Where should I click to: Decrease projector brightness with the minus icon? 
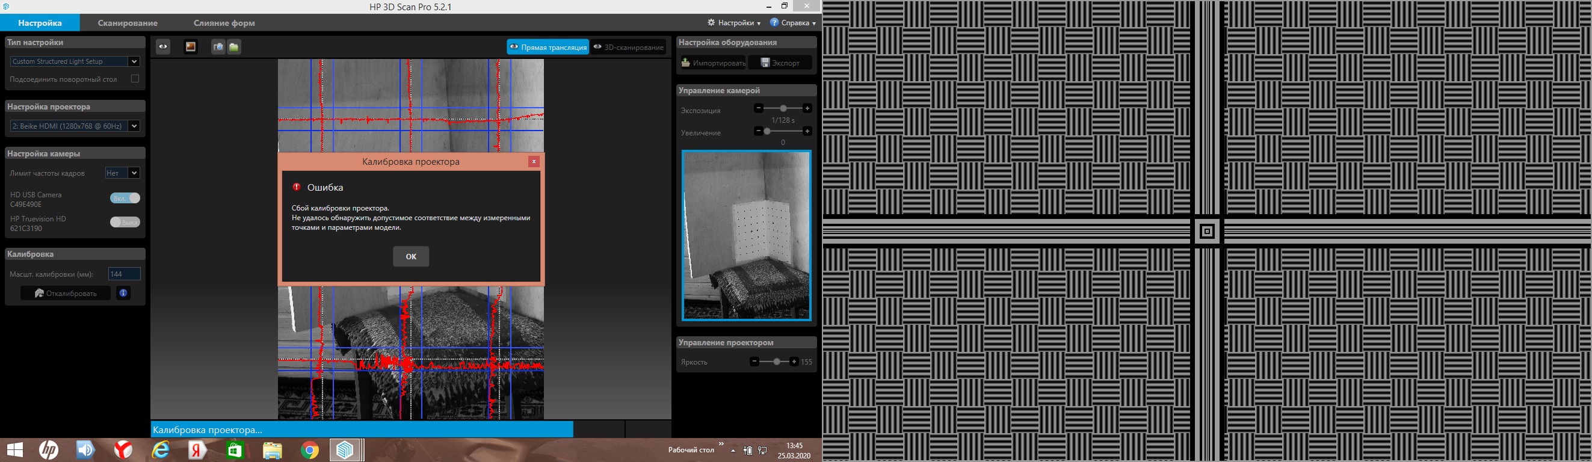tap(754, 362)
